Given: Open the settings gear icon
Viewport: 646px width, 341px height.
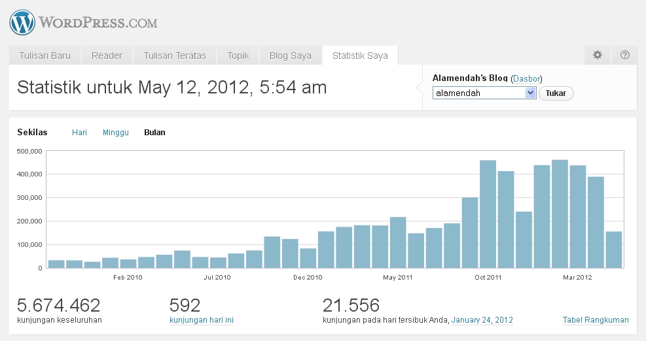Looking at the screenshot, I should [597, 56].
